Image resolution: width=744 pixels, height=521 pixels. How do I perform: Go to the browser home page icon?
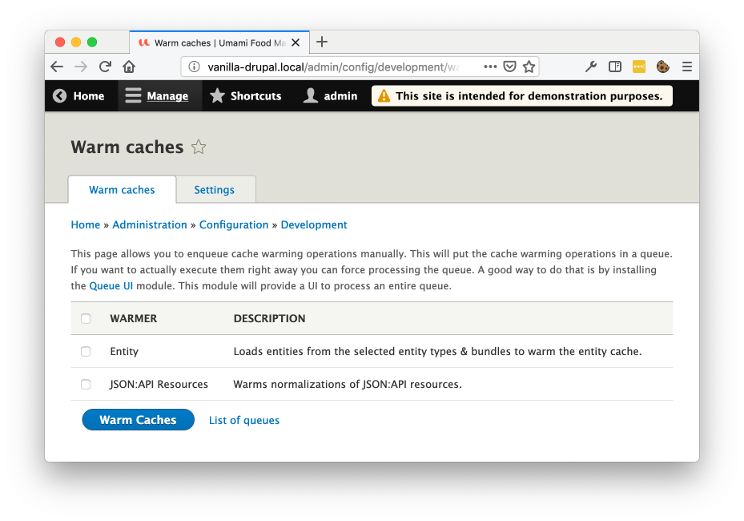(x=129, y=67)
